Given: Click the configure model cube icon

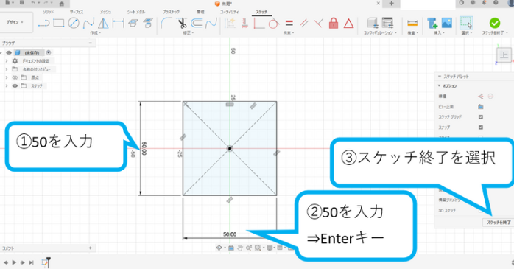Looking at the screenshot, I should 373,23.
